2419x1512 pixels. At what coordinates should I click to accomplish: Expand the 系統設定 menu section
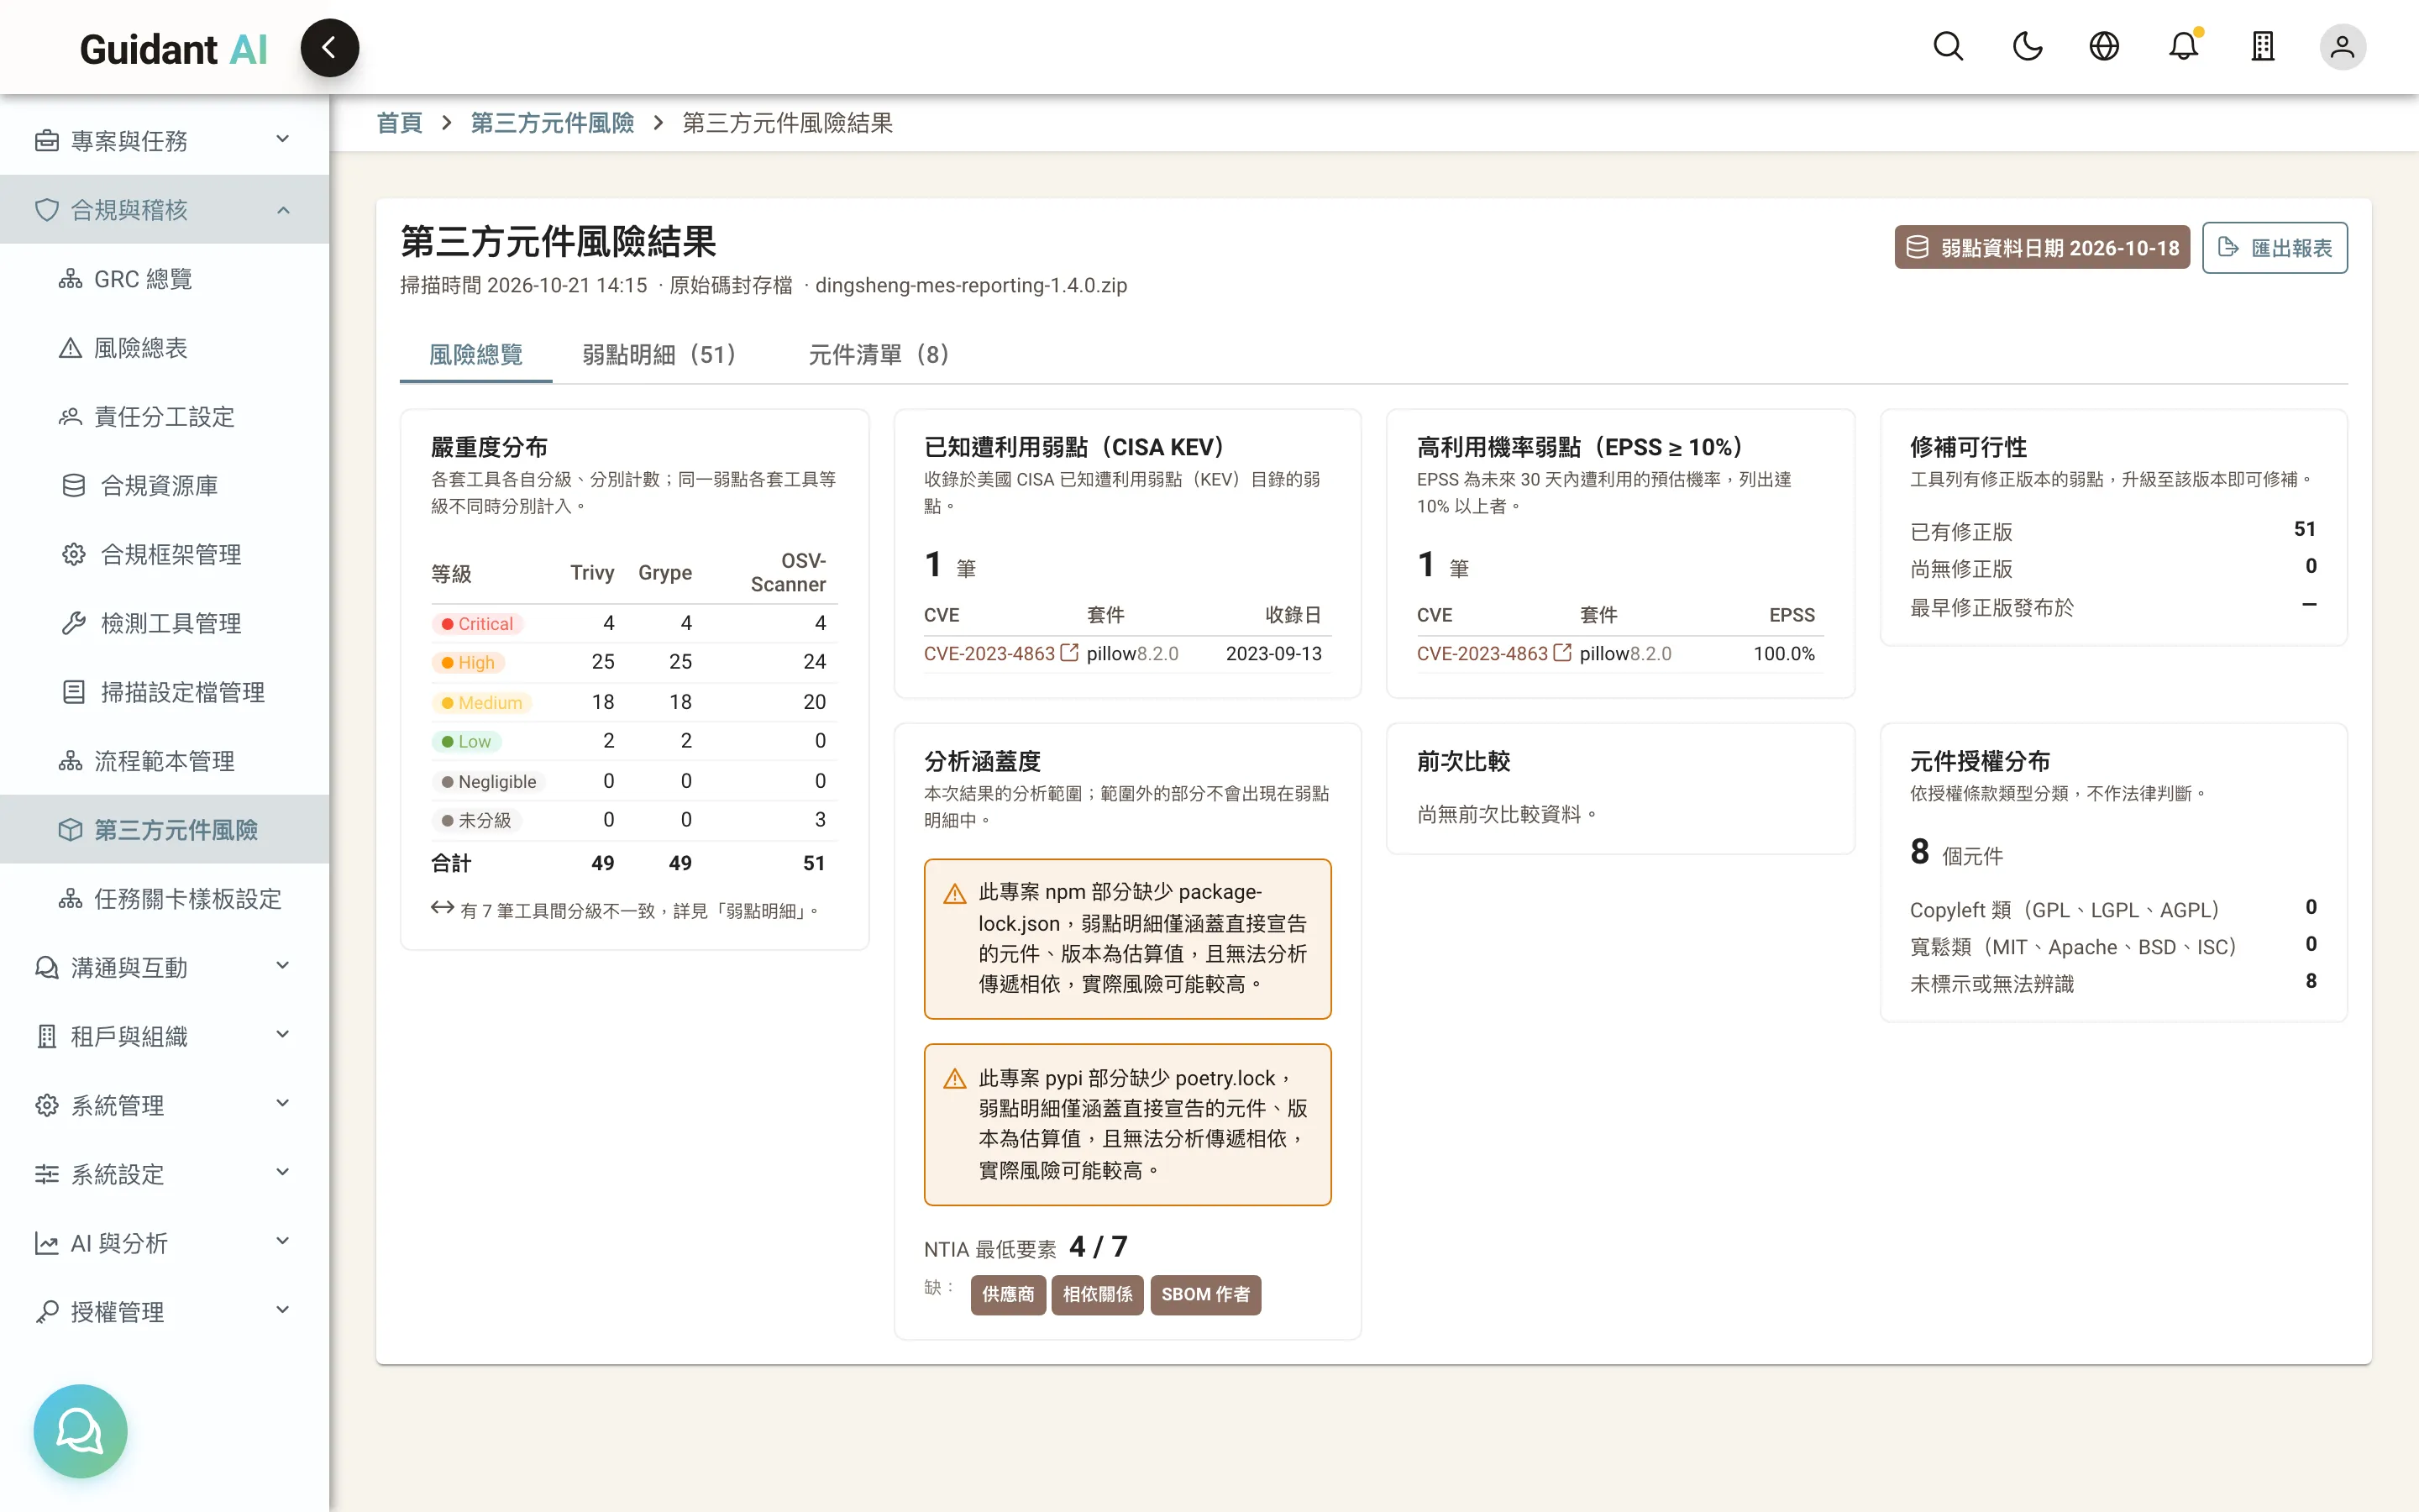pyautogui.click(x=164, y=1174)
